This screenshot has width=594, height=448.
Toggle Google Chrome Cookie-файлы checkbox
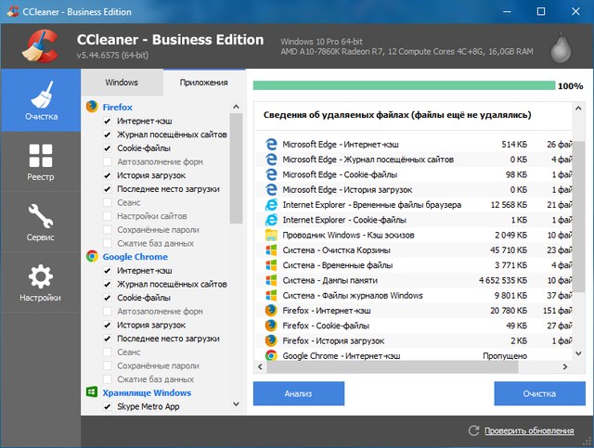point(108,298)
